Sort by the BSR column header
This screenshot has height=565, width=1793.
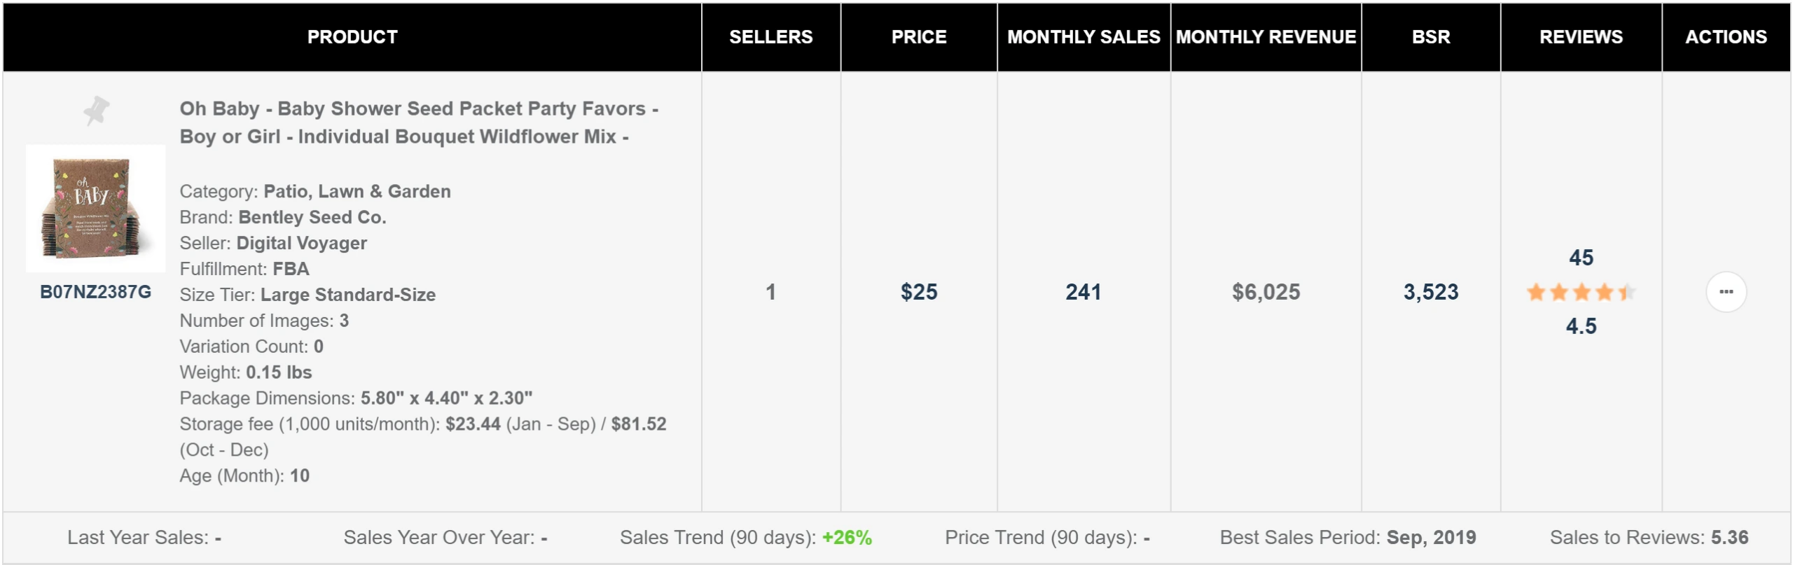(1431, 37)
